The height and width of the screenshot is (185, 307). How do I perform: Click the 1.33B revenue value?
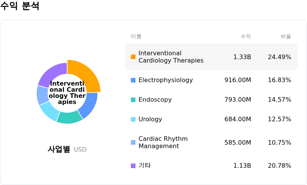point(242,57)
